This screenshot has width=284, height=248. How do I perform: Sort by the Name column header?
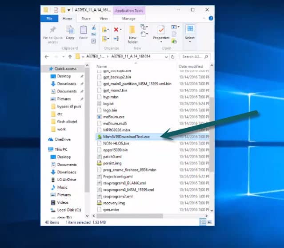102,67
